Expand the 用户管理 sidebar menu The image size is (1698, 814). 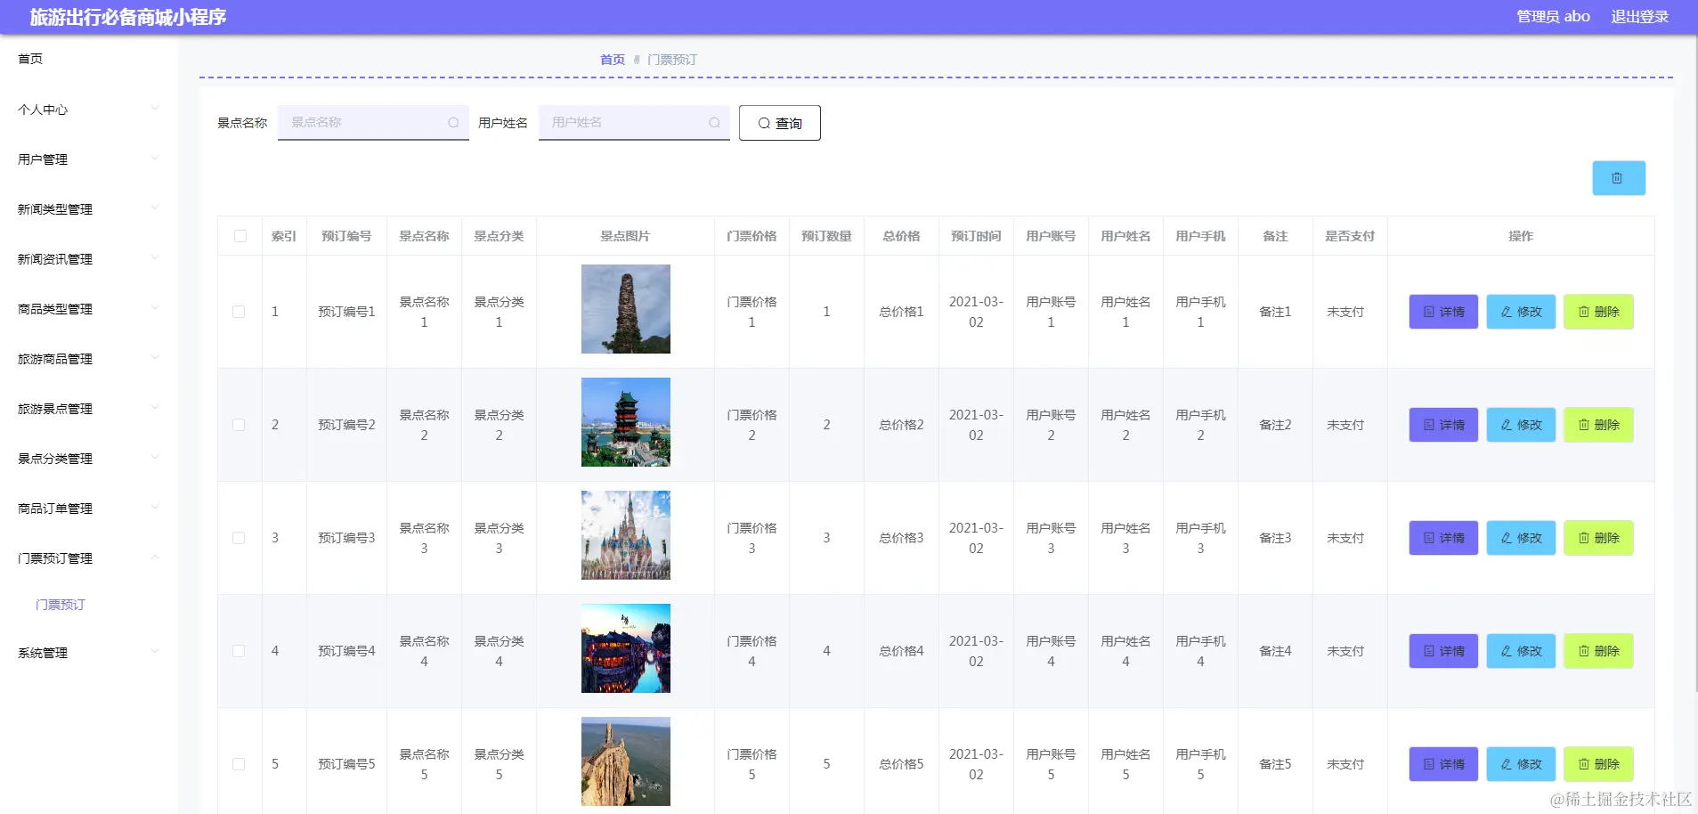(x=89, y=159)
